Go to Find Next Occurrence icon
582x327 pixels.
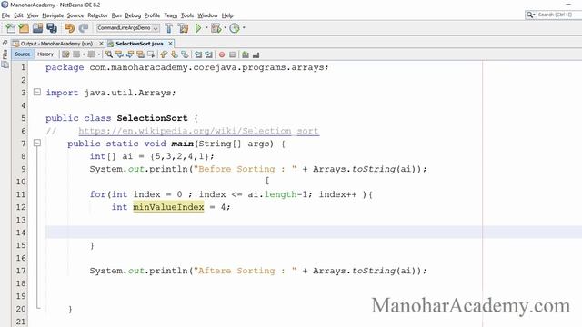[130, 54]
